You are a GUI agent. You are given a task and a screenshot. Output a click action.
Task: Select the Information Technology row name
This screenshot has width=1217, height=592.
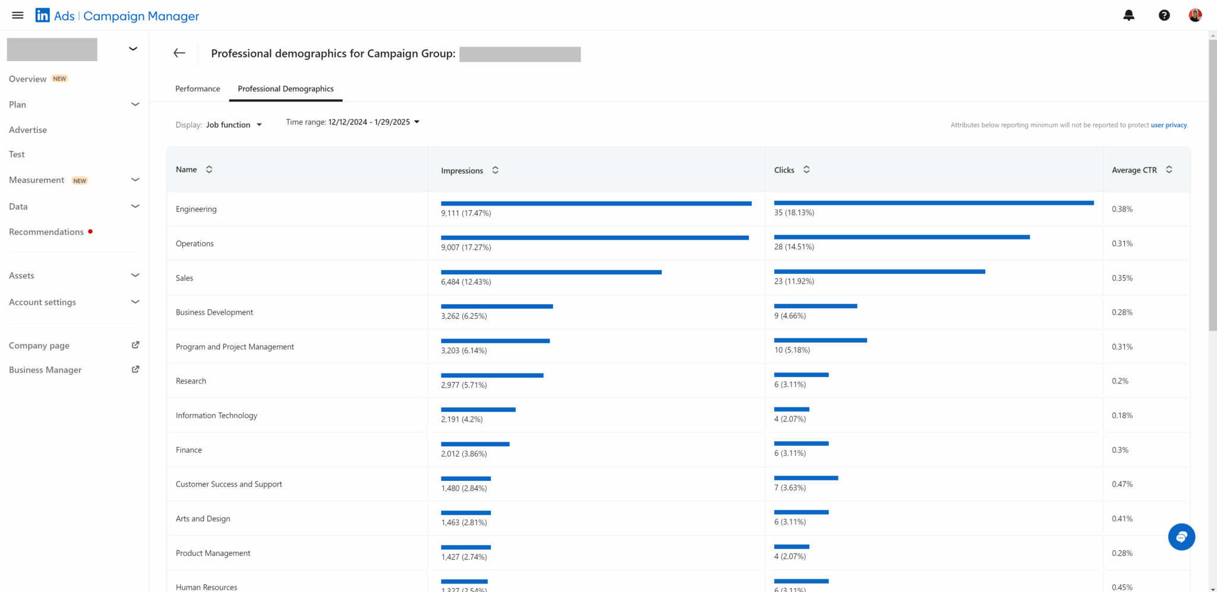(216, 415)
